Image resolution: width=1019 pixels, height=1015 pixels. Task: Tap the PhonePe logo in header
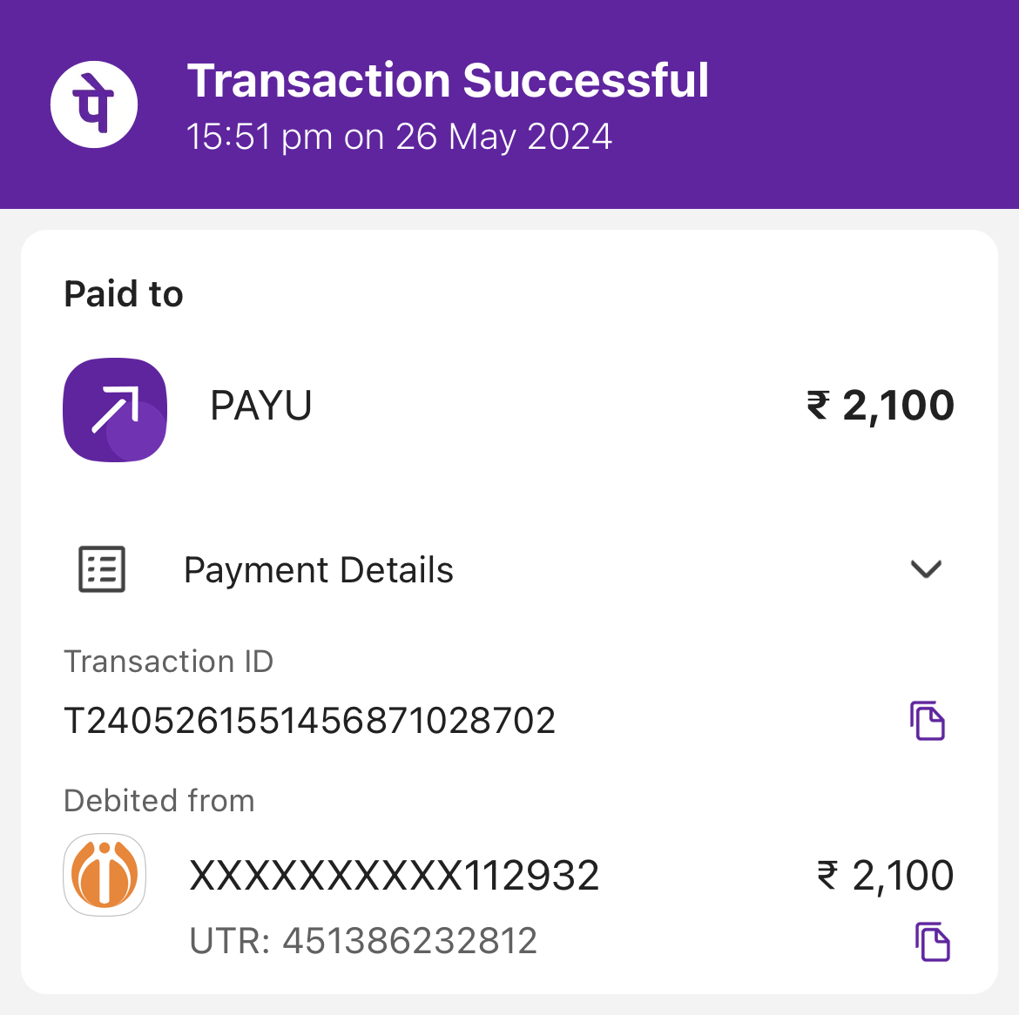pyautogui.click(x=94, y=104)
